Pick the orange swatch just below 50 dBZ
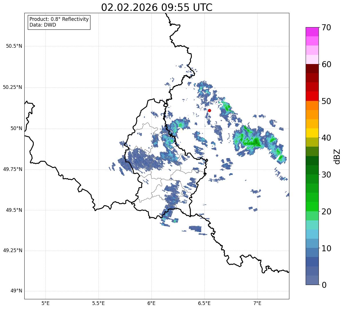Image resolution: width=344 pixels, height=309 pixels. 312,105
